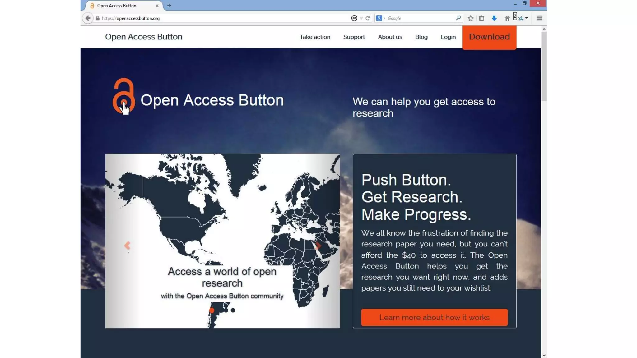Image resolution: width=637 pixels, height=358 pixels.
Task: Reload the page with refresh icon
Action: (x=368, y=18)
